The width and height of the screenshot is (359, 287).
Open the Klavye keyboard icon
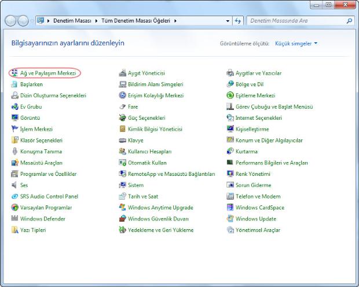pyautogui.click(x=123, y=140)
